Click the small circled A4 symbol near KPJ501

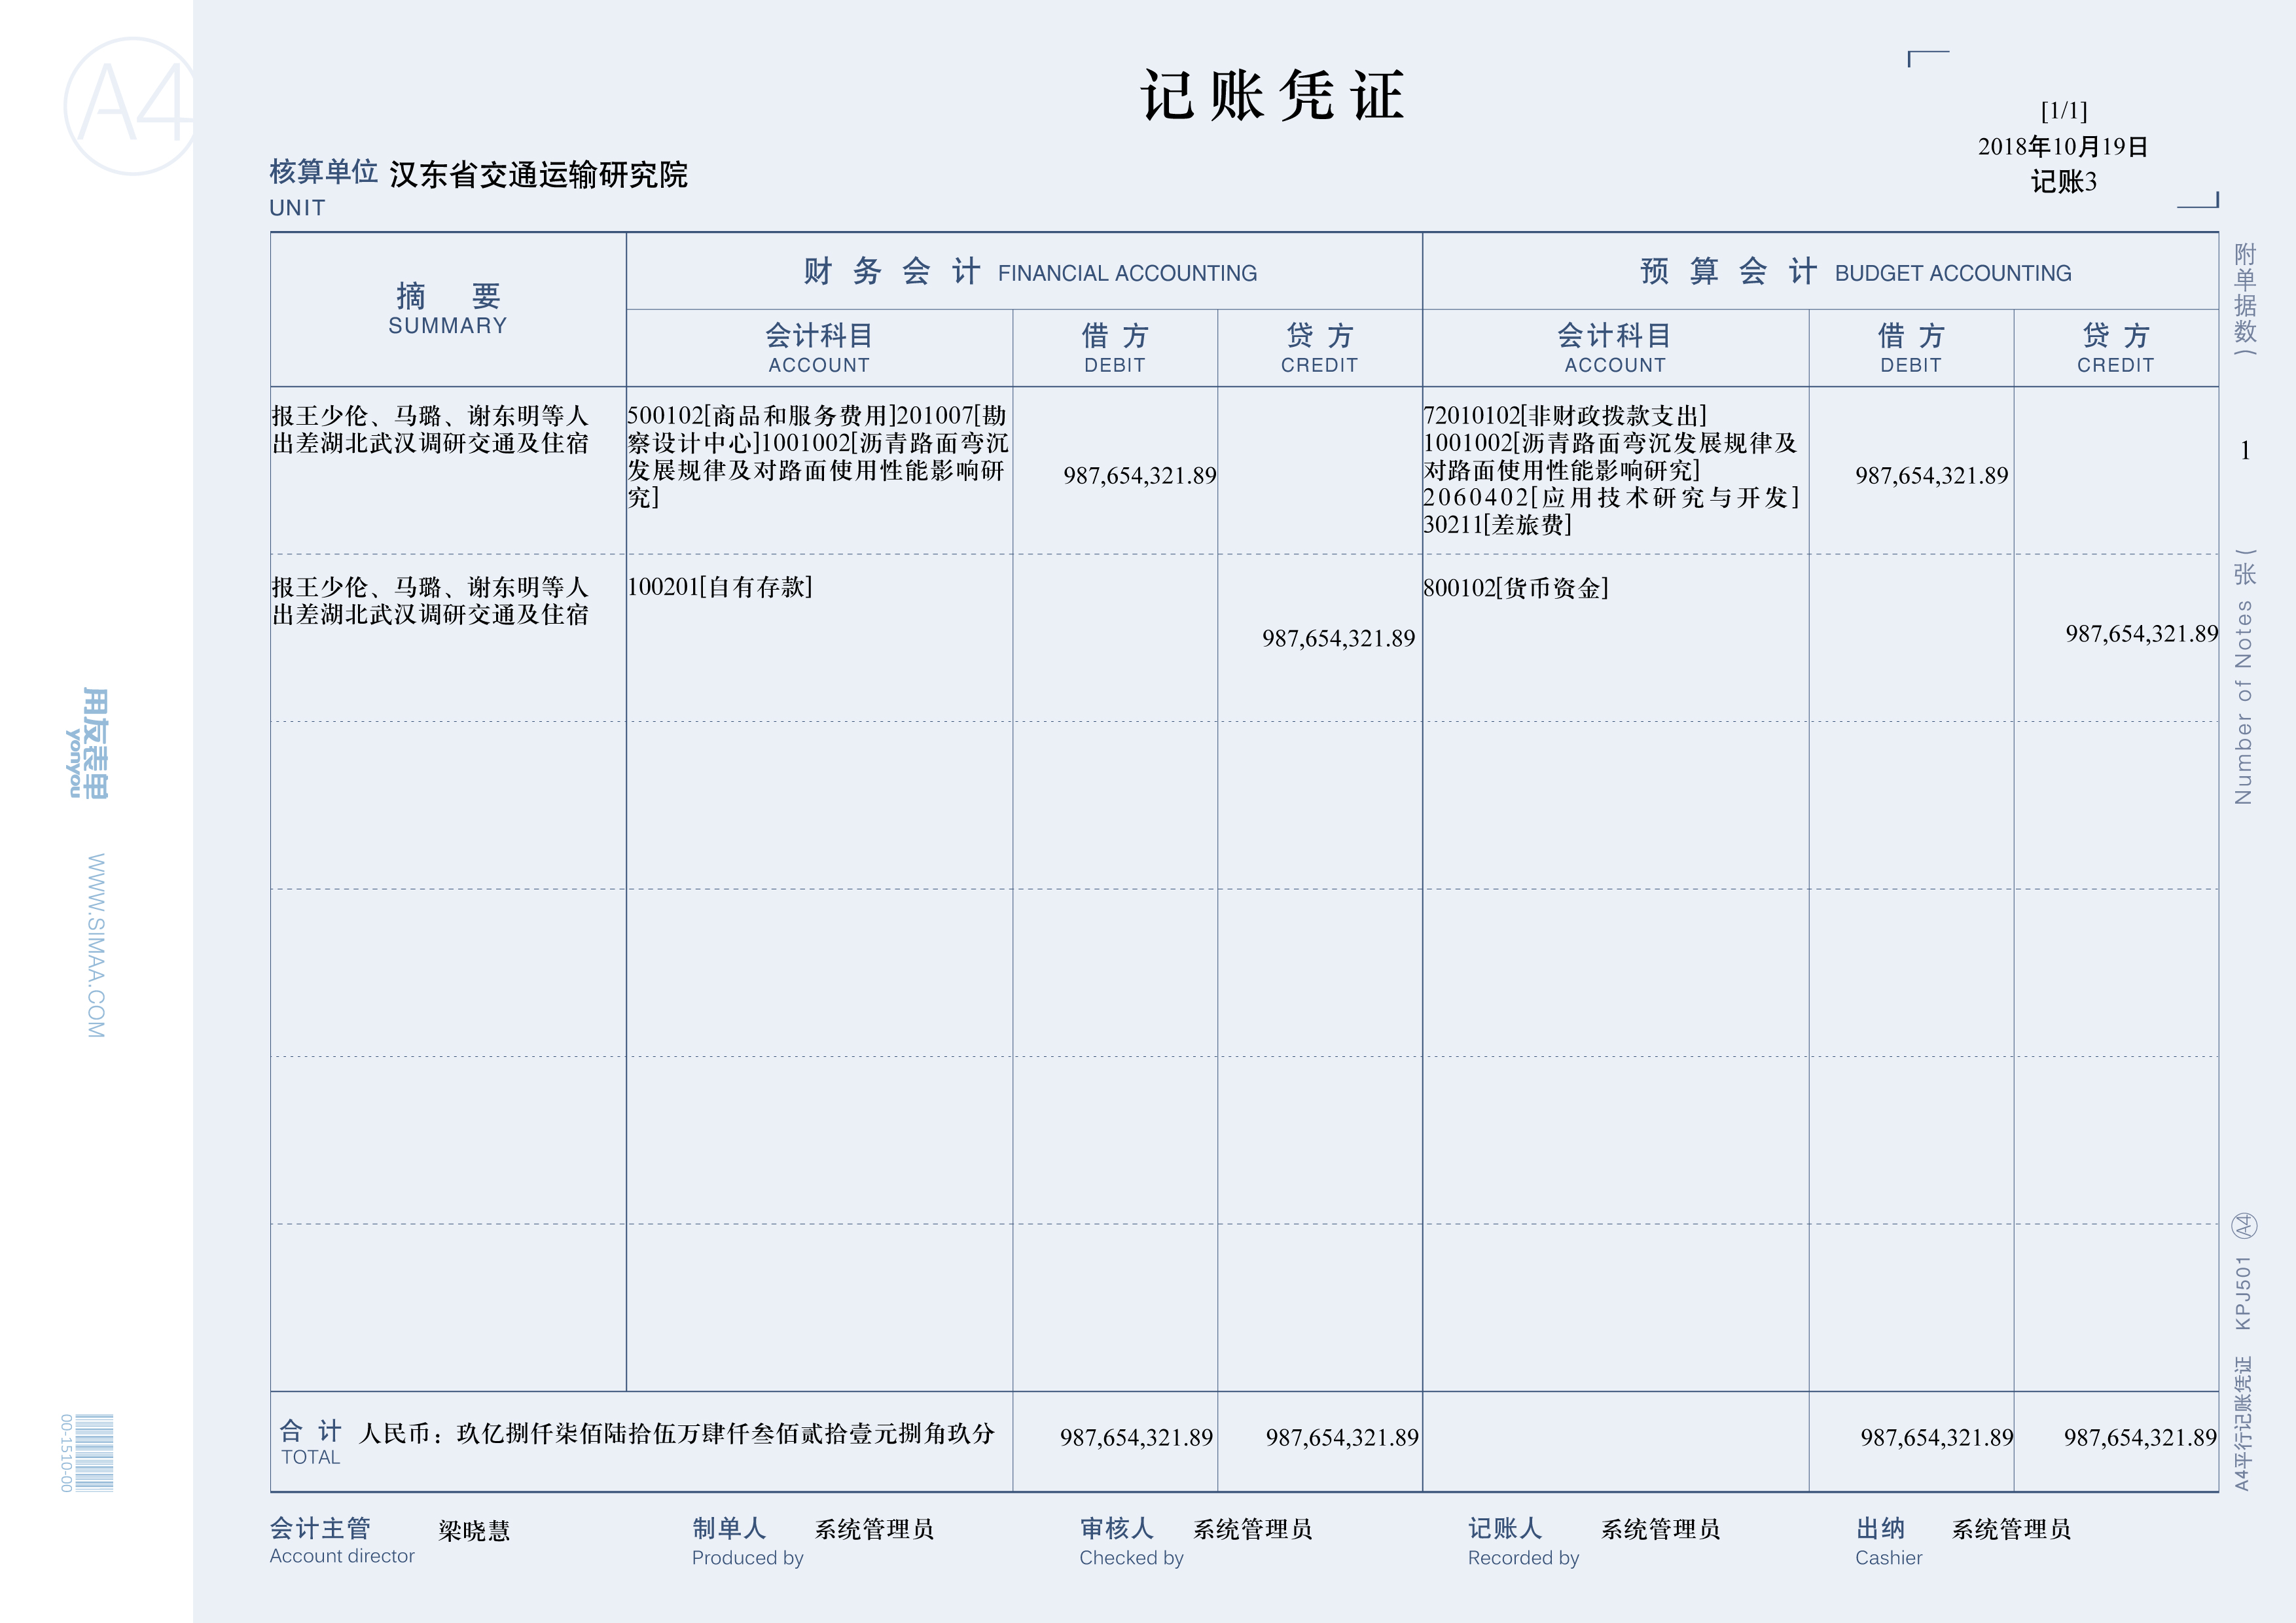pos(2244,1225)
